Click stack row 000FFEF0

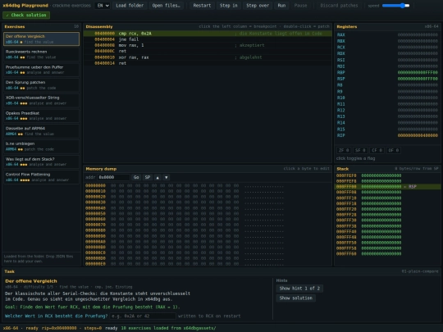click(x=387, y=175)
